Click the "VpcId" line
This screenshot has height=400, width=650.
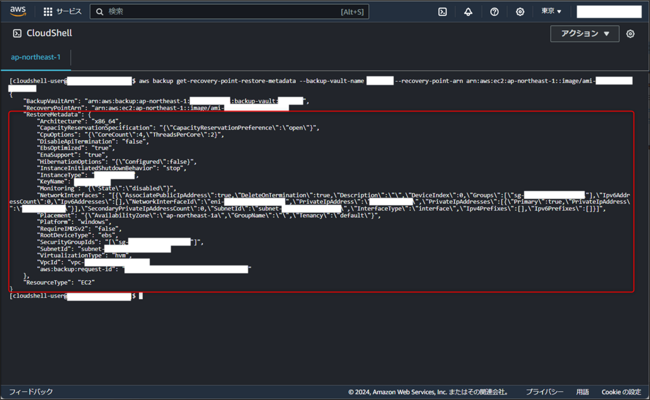[93, 263]
